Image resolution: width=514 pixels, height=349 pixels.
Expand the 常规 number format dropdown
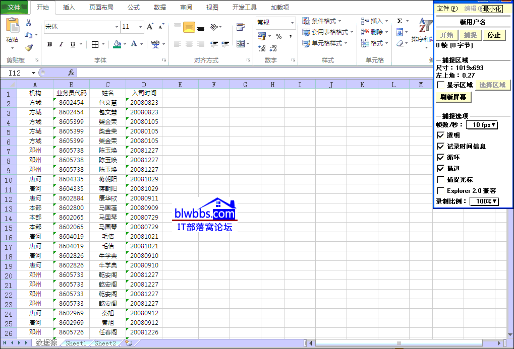[292, 23]
